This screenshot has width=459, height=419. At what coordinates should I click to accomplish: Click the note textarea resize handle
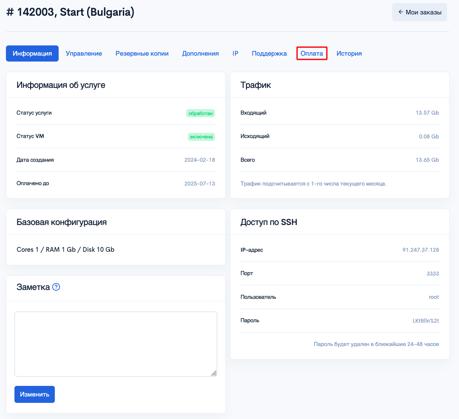(214, 373)
